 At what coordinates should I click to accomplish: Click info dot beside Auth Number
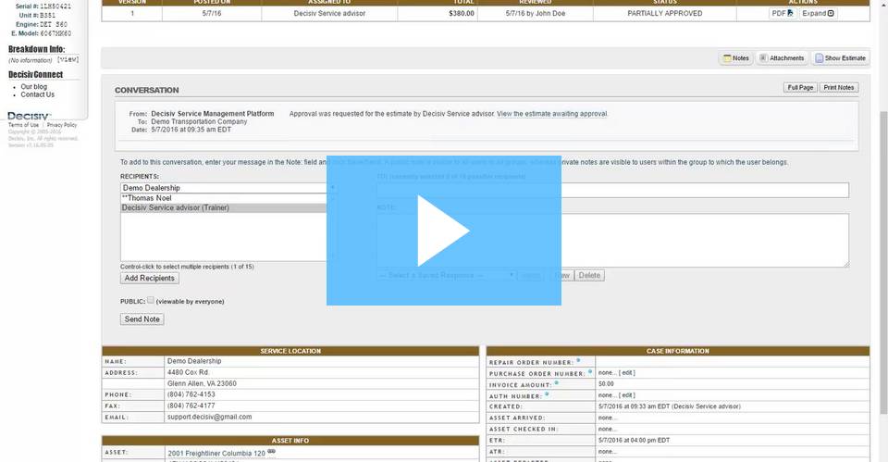point(547,394)
